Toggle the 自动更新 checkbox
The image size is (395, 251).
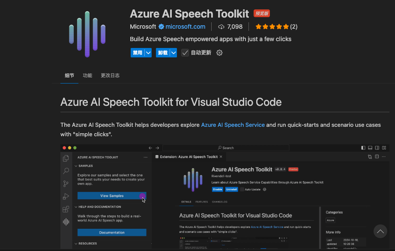point(185,53)
